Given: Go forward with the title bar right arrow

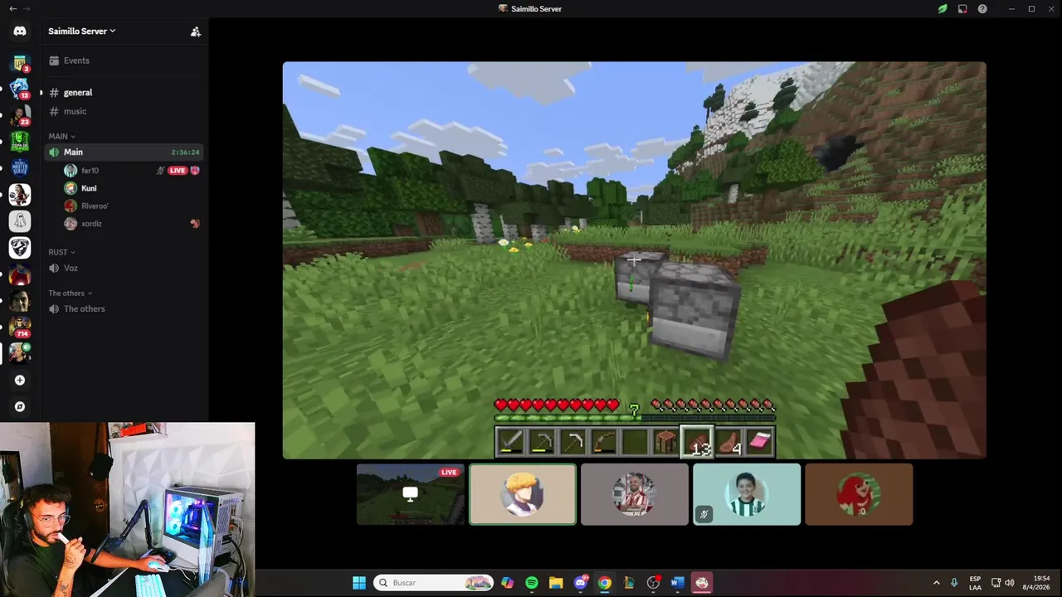Looking at the screenshot, I should 27,9.
